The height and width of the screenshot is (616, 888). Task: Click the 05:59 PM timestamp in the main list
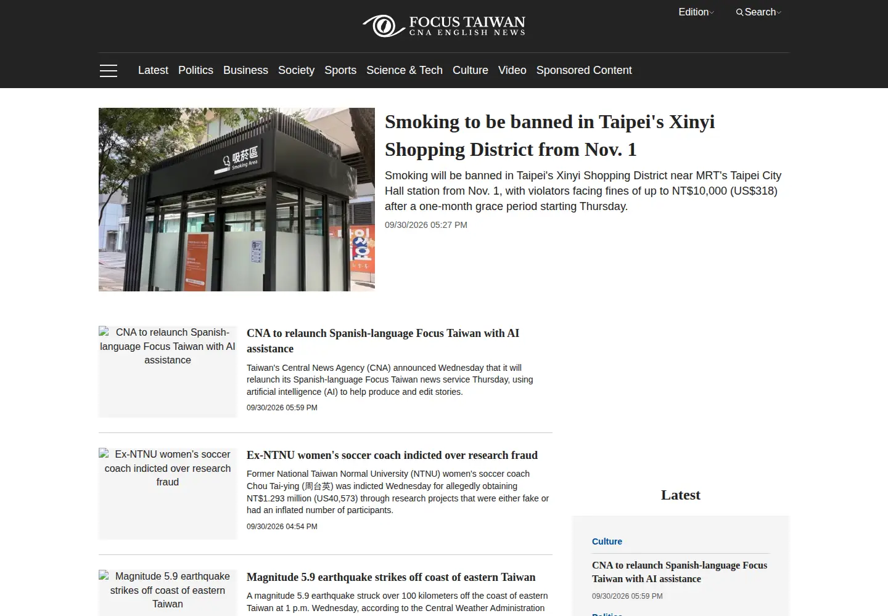pos(282,408)
